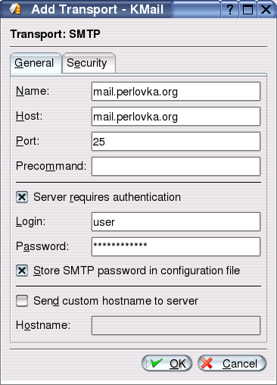Uncheck Server requires authentication

[22, 197]
